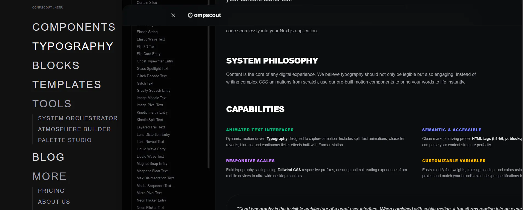Screen dimensions: 523x210
Task: Select Neon Flicker Entry in the list
Action: (x=151, y=200)
